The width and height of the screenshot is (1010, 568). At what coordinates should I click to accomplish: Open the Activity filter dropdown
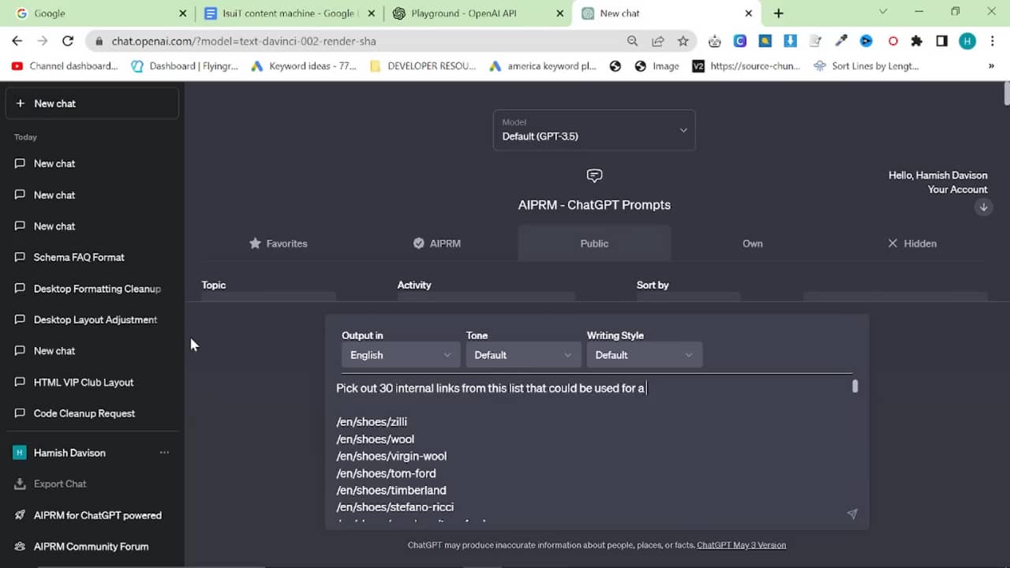pyautogui.click(x=486, y=297)
